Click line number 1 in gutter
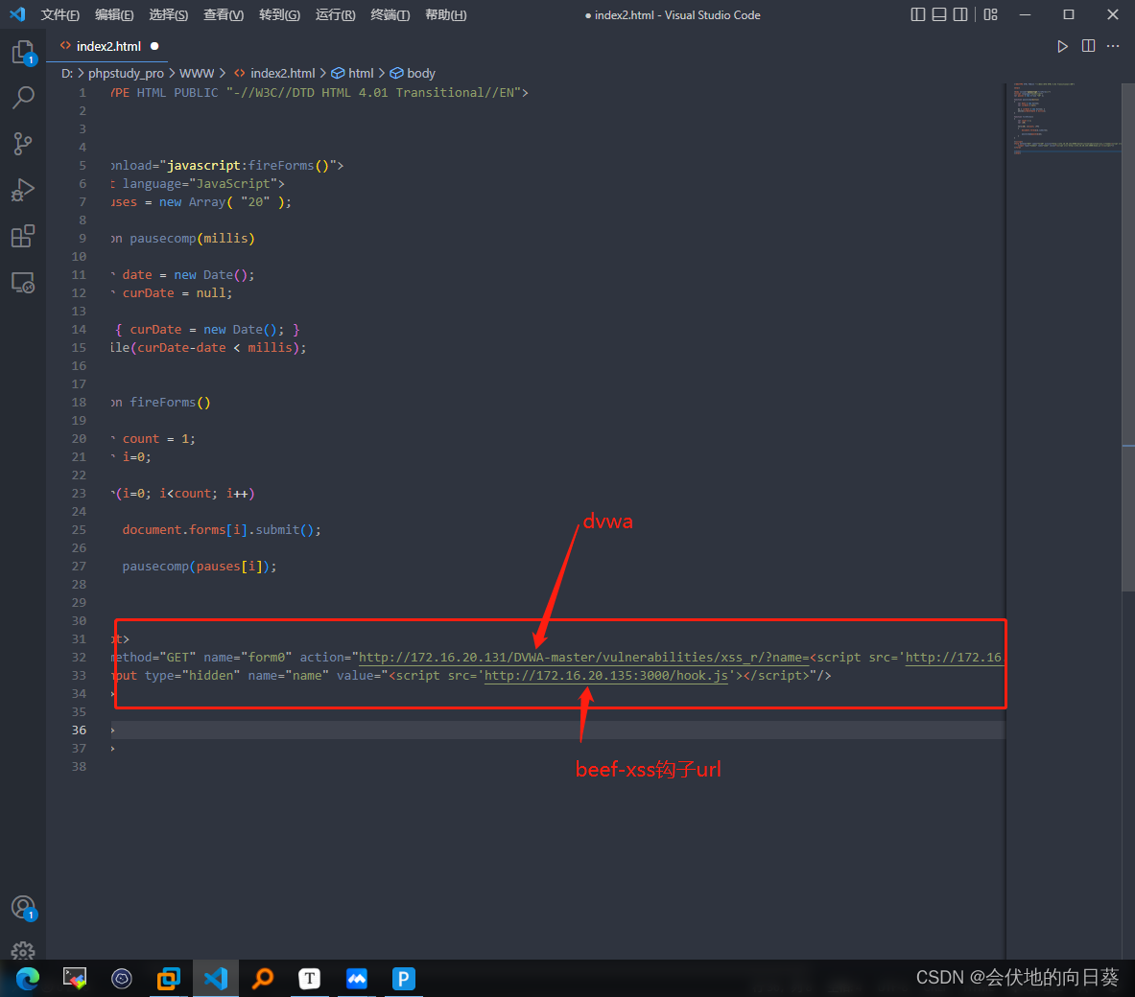 83,93
